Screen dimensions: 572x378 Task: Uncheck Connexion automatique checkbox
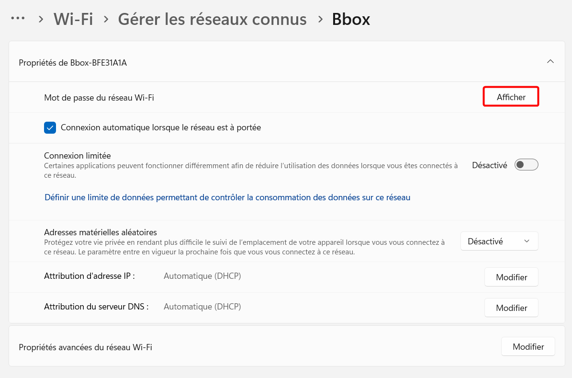point(50,128)
